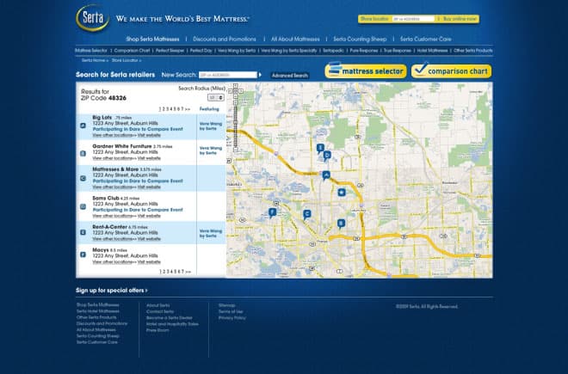This screenshot has width=568, height=374.
Task: Click Contact Serta footer link
Action: click(160, 312)
